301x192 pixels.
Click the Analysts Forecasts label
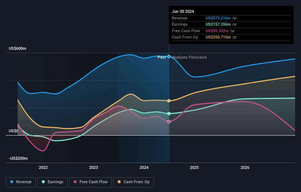pyautogui.click(x=190, y=57)
